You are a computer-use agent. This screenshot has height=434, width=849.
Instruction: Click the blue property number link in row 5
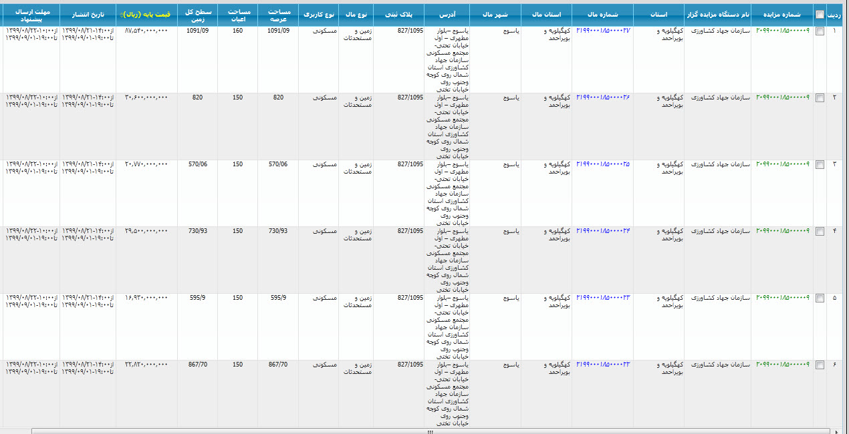[x=602, y=298]
